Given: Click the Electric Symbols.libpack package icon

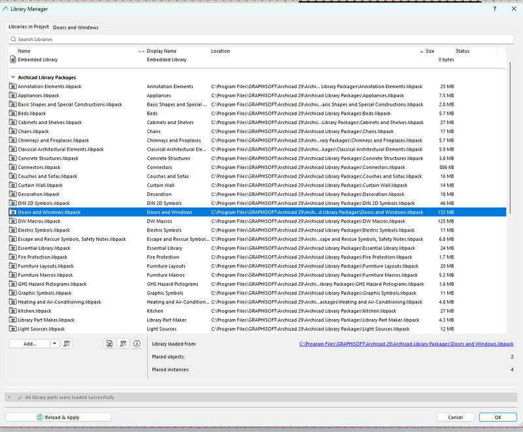Looking at the screenshot, I should [x=13, y=230].
